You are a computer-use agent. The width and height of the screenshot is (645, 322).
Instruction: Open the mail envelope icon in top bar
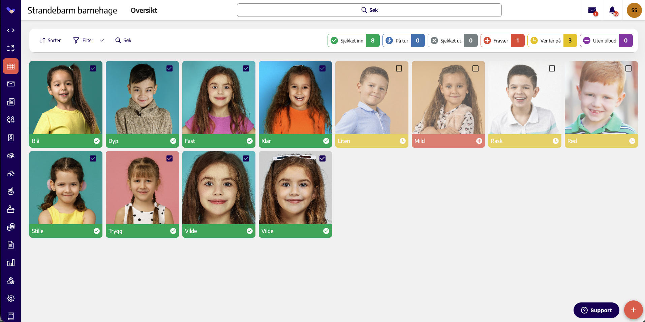[592, 10]
